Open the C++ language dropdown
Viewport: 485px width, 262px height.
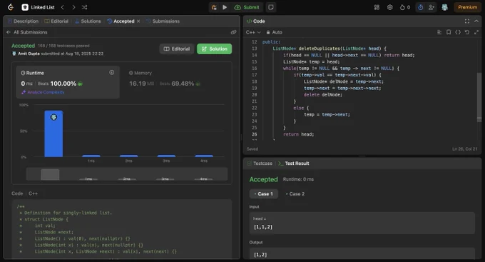coord(253,32)
